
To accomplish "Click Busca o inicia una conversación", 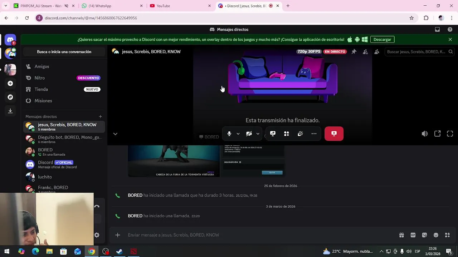I will (64, 52).
